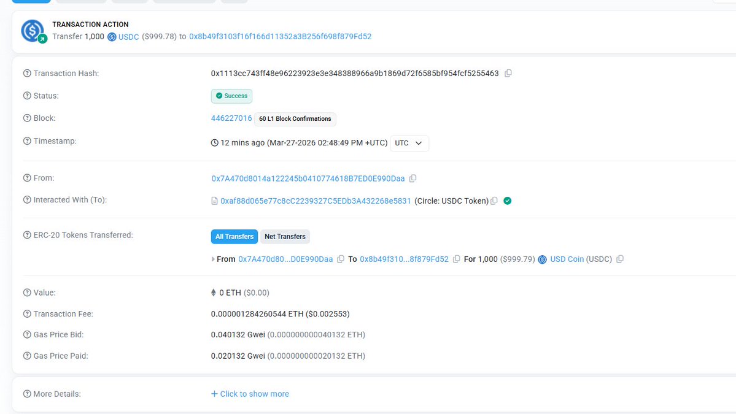Click transaction fee 0.000001284260544 ETH
Viewport: 736px width, 414px height.
[x=257, y=313]
